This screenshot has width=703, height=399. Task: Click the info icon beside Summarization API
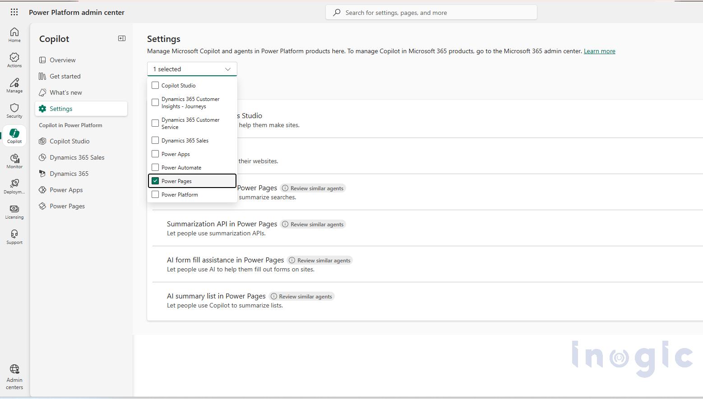pyautogui.click(x=285, y=224)
